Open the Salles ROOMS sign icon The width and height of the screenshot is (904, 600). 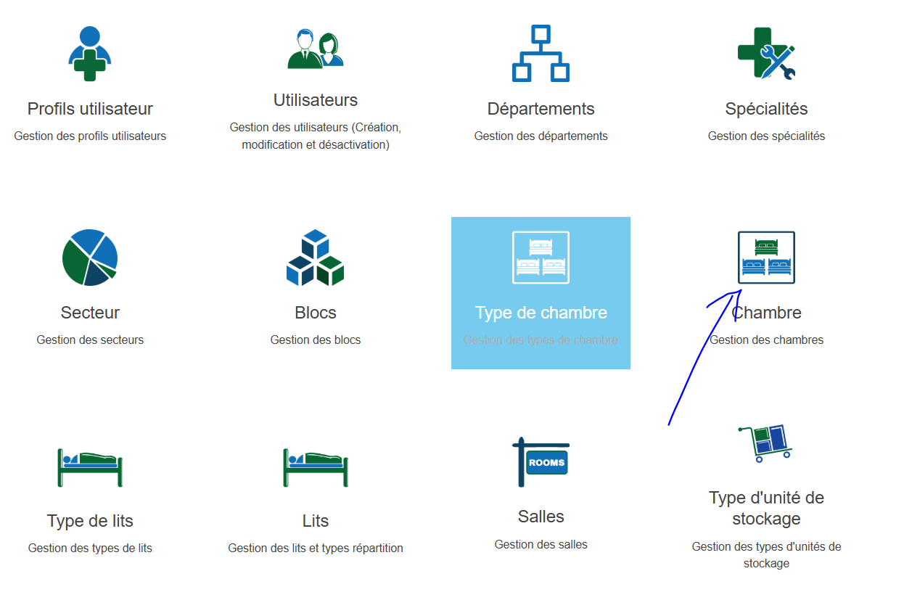[541, 462]
